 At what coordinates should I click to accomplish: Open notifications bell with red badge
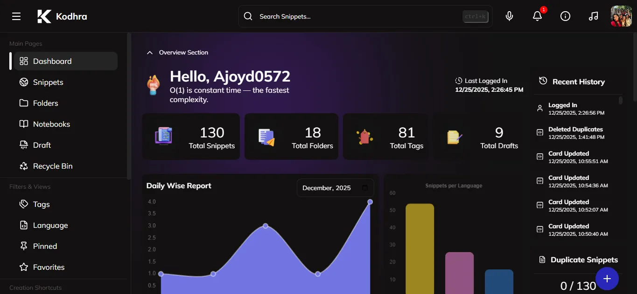coord(538,16)
